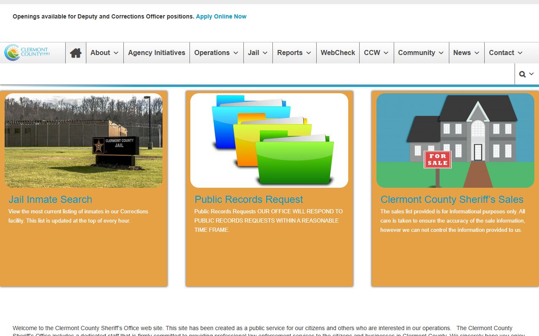
Task: Expand the About dropdown menu
Action: (x=104, y=53)
